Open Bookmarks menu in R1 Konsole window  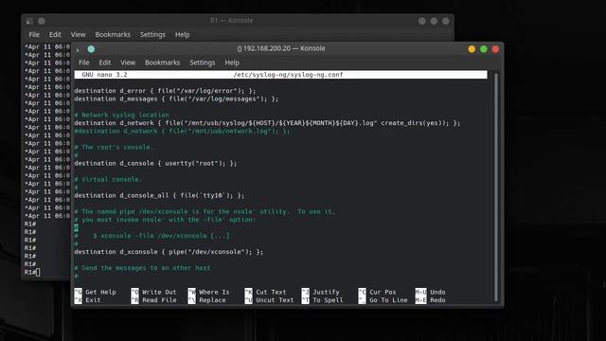point(113,34)
